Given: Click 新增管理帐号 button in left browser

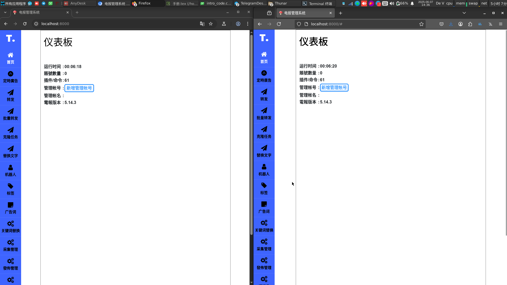Looking at the screenshot, I should [79, 88].
